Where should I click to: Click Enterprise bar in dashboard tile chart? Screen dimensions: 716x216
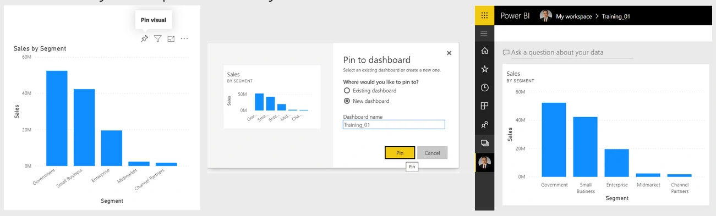coord(616,163)
